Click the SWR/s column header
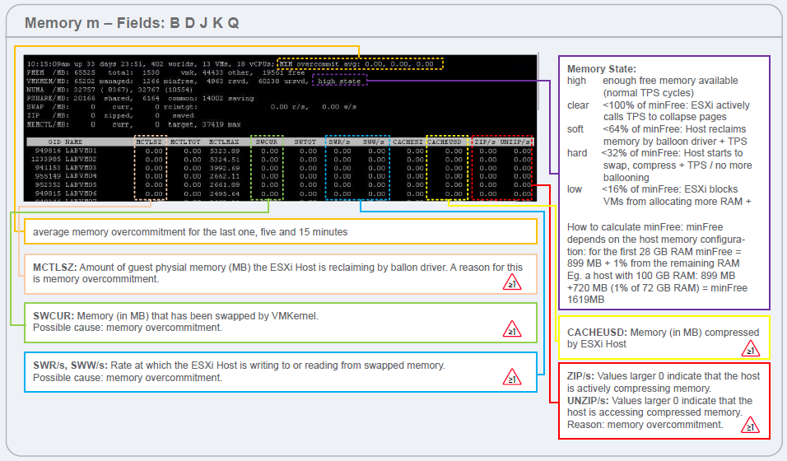 pos(340,142)
